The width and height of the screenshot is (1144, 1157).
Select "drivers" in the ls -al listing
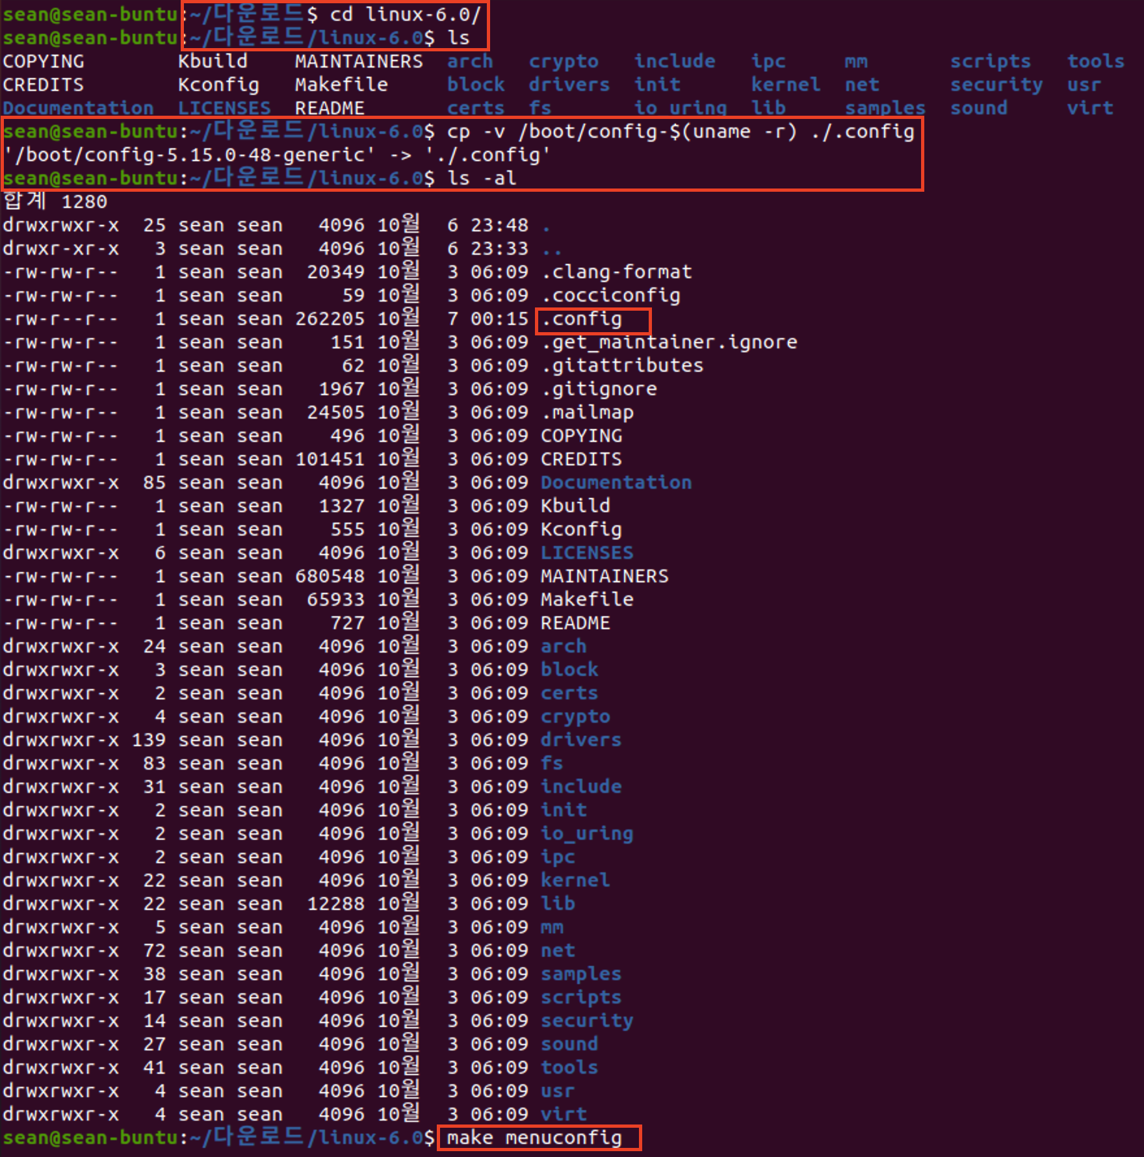click(x=581, y=740)
